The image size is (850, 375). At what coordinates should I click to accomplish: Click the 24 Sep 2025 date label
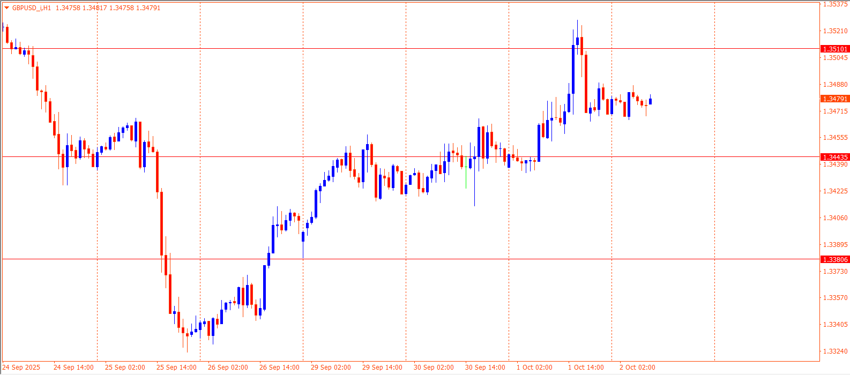tap(21, 367)
